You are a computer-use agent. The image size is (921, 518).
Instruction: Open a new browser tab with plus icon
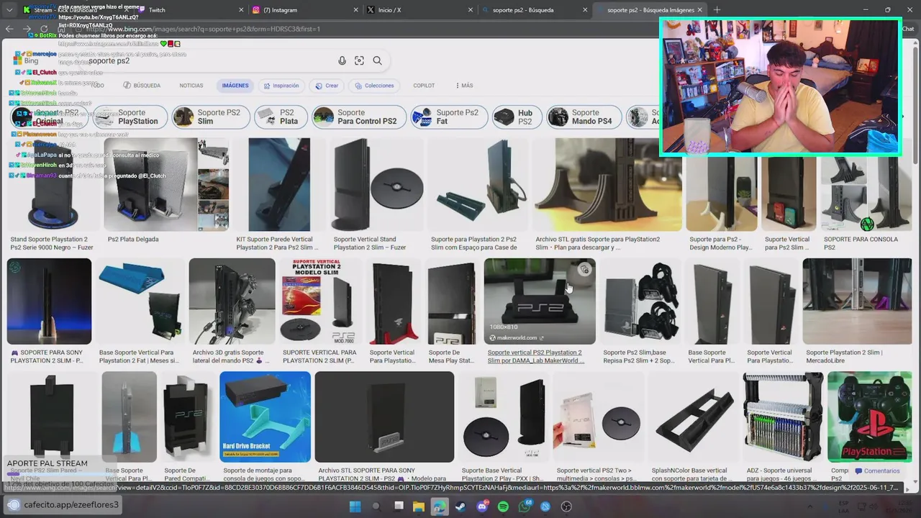point(717,10)
